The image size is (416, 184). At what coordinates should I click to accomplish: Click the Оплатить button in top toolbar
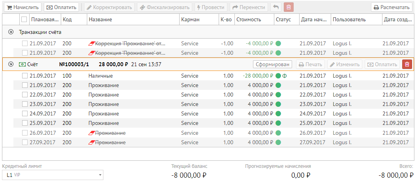(x=61, y=7)
